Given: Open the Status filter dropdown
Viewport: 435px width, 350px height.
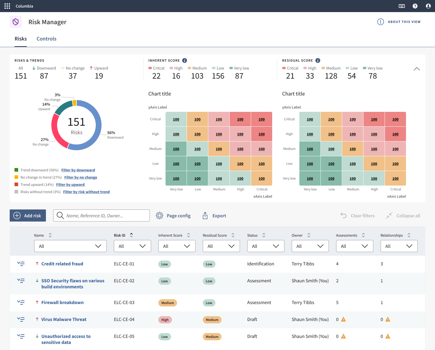Looking at the screenshot, I should point(266,246).
